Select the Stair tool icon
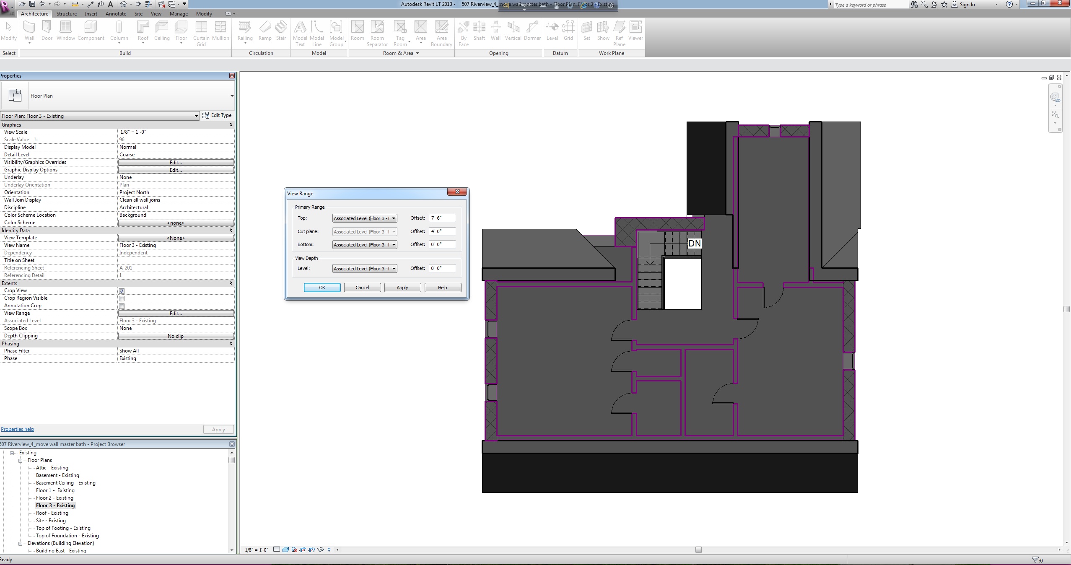The height and width of the screenshot is (565, 1071). [x=281, y=28]
